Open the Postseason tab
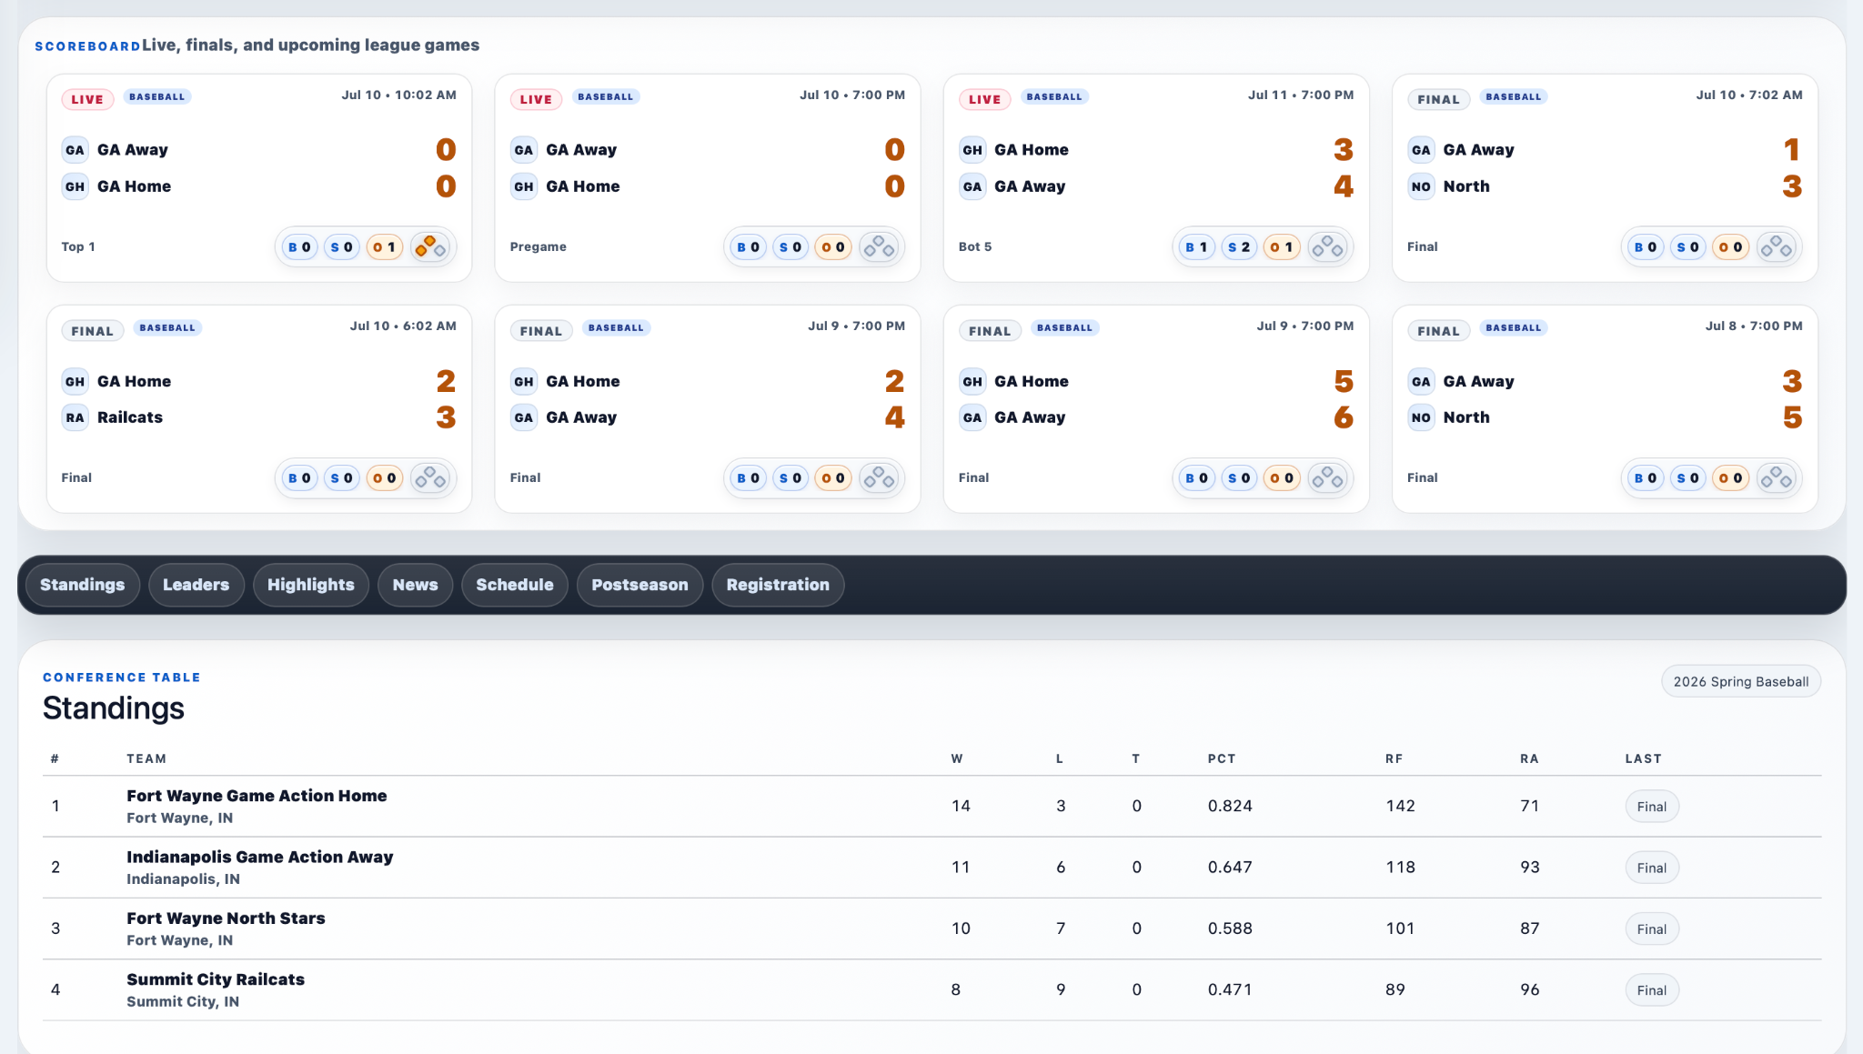This screenshot has height=1054, width=1863. (640, 585)
